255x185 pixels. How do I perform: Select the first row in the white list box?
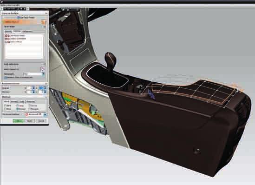pyautogui.click(x=24, y=36)
